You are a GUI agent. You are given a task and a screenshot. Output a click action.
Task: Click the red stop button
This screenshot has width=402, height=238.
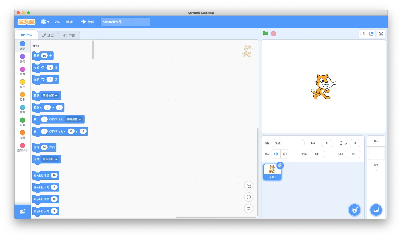(x=273, y=34)
